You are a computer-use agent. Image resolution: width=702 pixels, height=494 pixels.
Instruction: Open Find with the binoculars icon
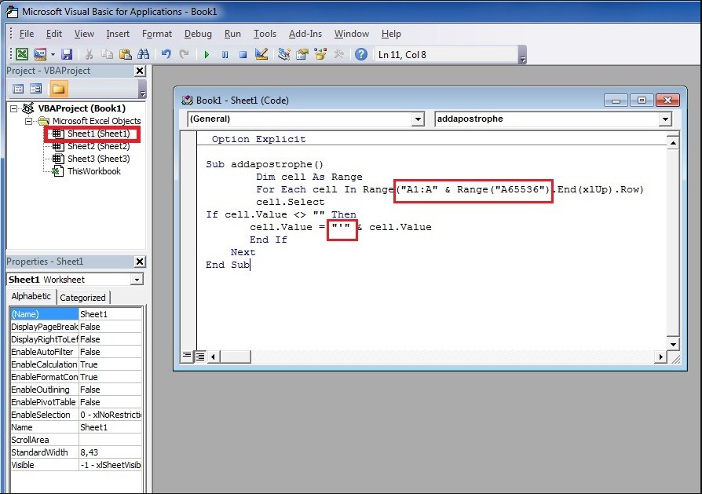point(143,54)
